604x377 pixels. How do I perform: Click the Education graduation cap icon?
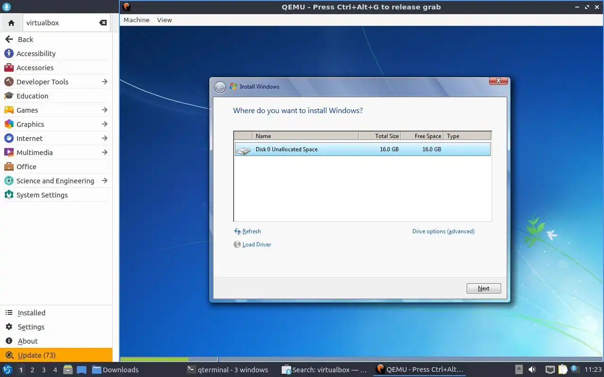point(8,96)
